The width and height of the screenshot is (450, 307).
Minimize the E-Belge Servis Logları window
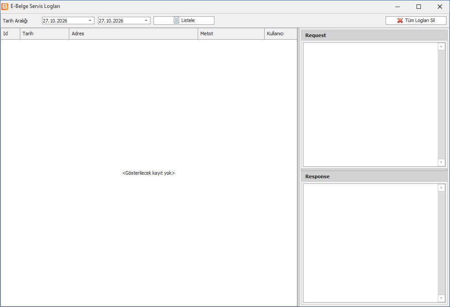tap(397, 7)
